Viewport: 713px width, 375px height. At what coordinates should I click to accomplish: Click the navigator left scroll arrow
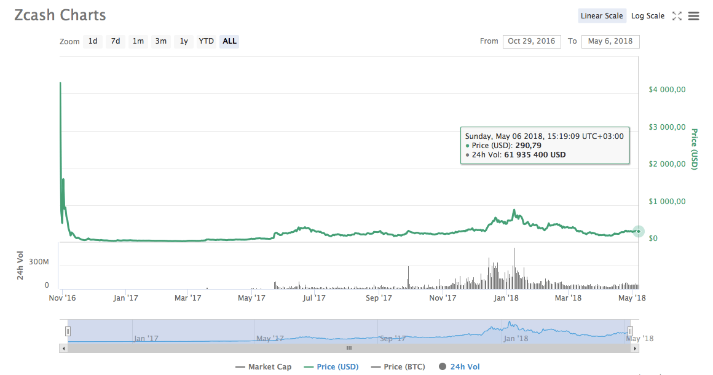point(63,348)
